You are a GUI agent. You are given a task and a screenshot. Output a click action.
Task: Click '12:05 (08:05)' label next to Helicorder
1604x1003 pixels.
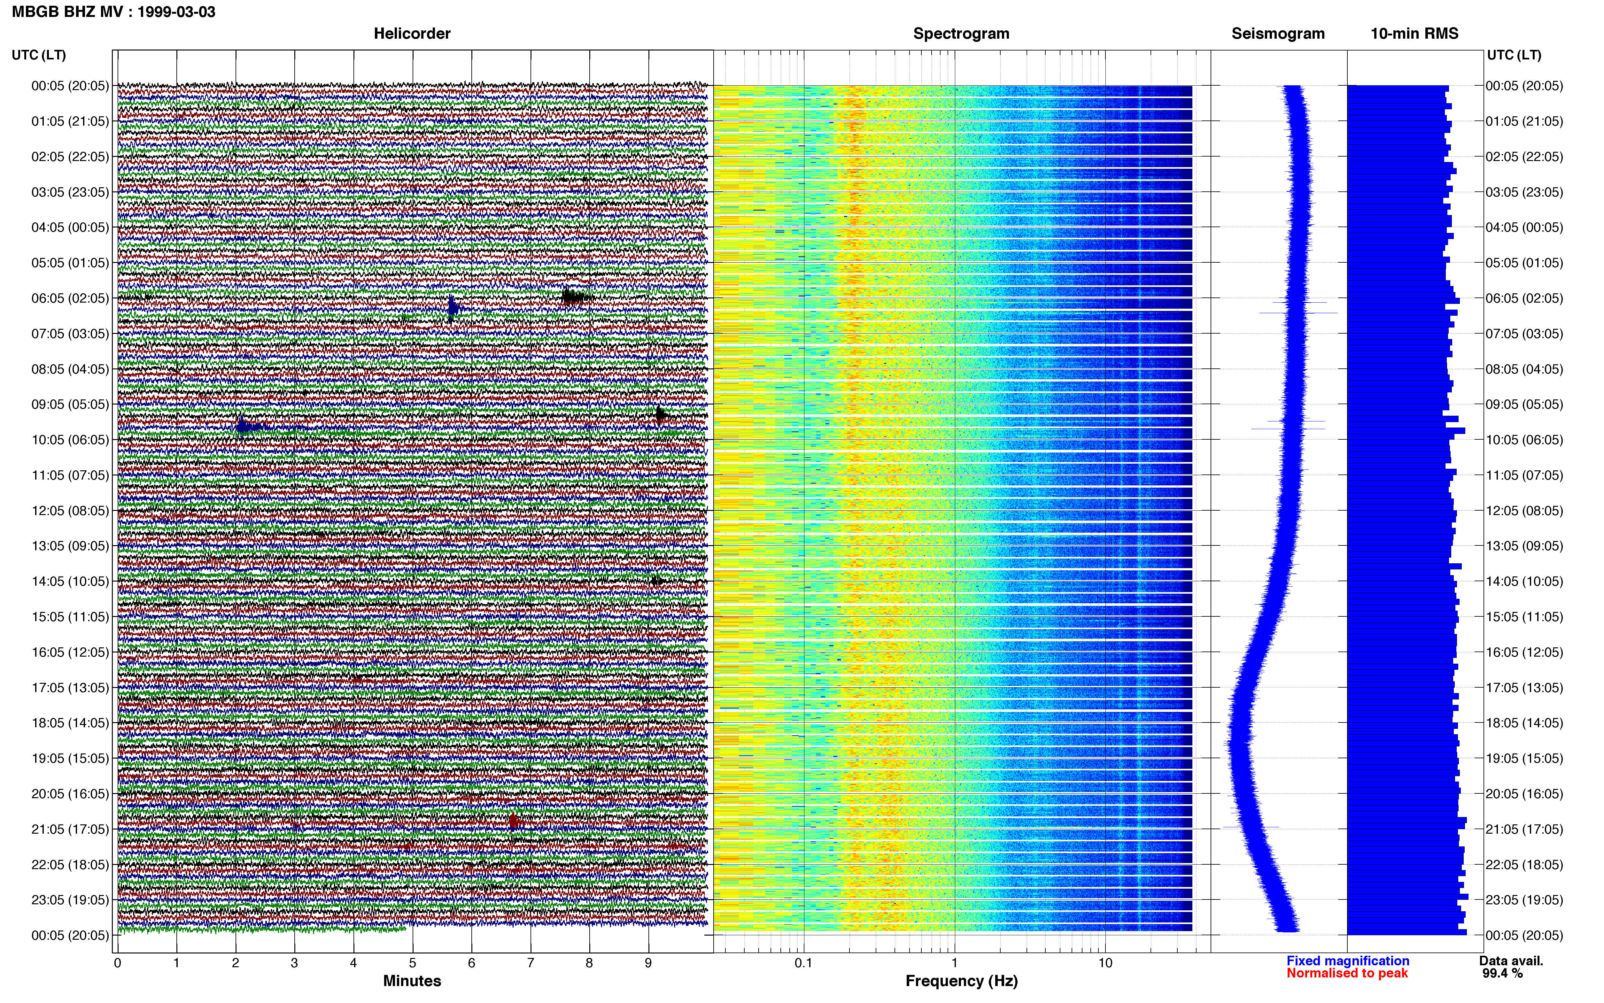point(70,511)
